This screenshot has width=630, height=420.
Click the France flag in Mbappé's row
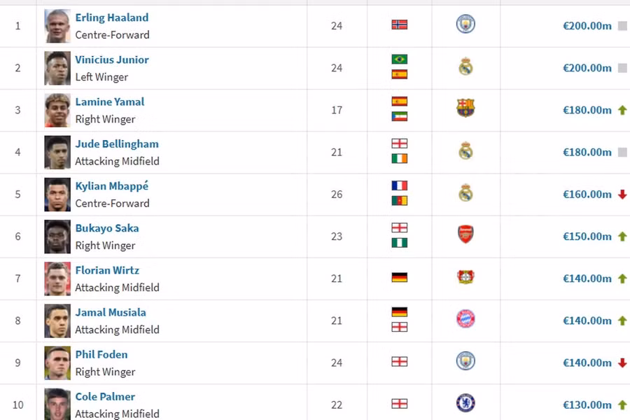click(x=400, y=186)
